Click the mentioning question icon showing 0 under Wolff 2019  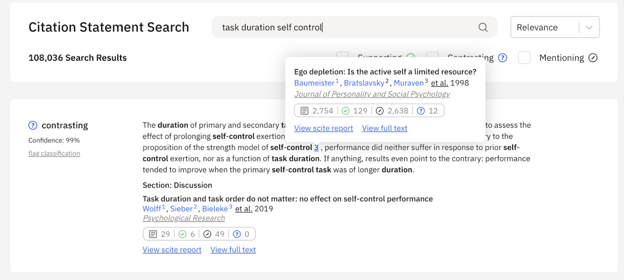point(237,234)
